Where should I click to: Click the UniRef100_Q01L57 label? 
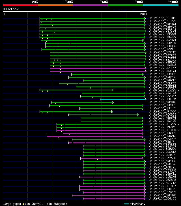tap(162, 68)
